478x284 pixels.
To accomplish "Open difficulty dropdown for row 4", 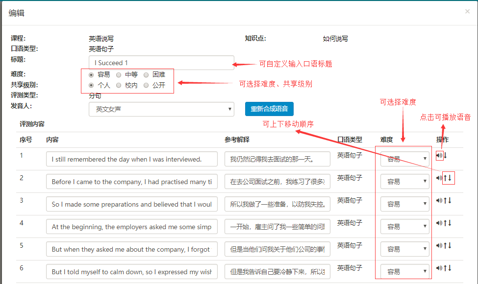I will click(x=404, y=227).
